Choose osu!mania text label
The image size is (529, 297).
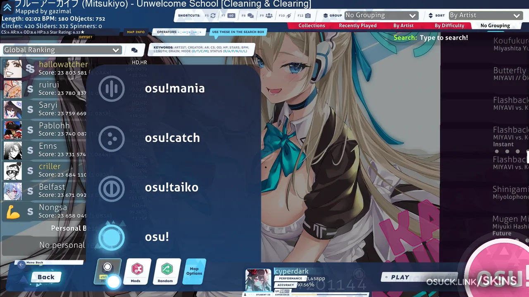[x=175, y=88]
